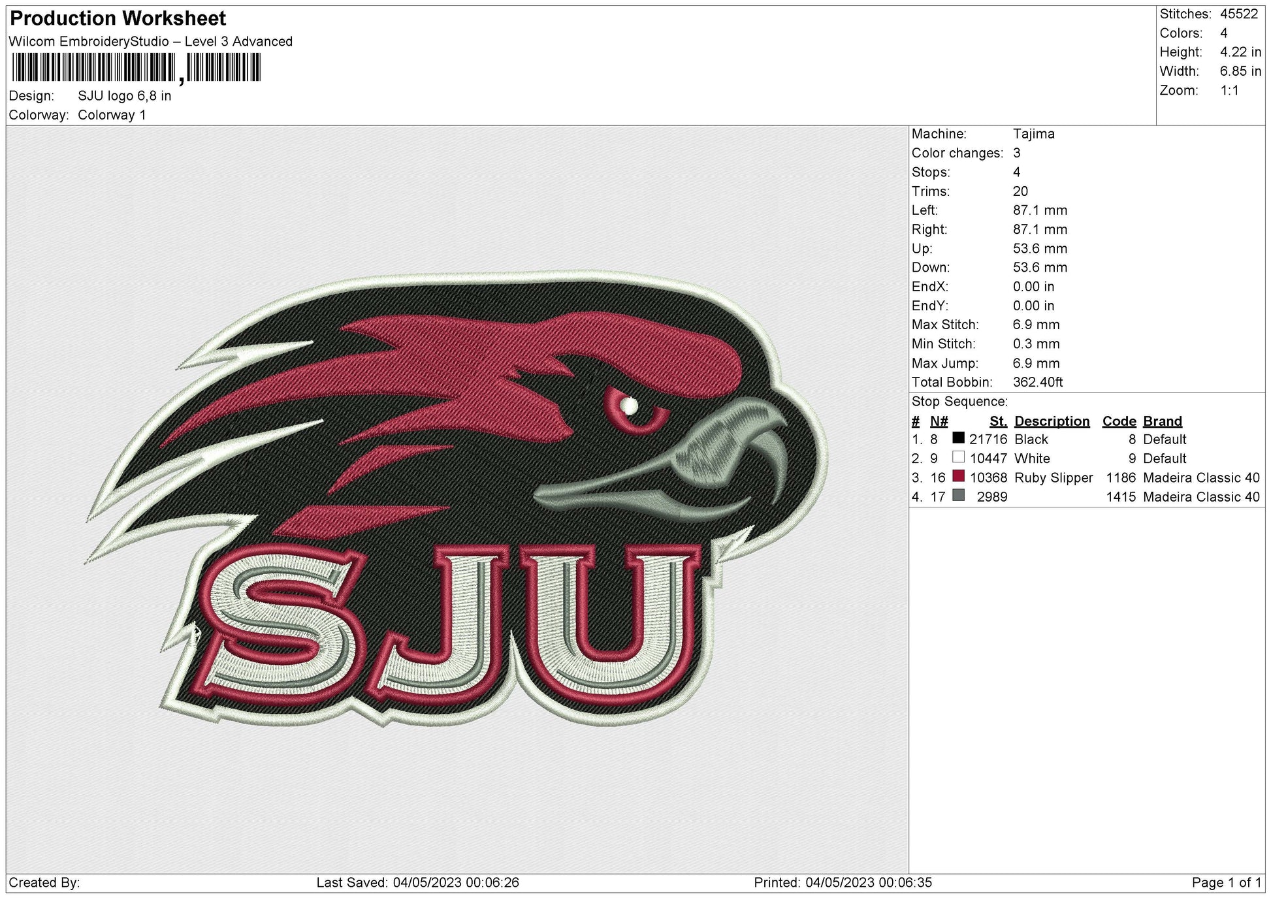Click the 'Max Stitch:' label
This screenshot has width=1271, height=898.
pos(945,325)
